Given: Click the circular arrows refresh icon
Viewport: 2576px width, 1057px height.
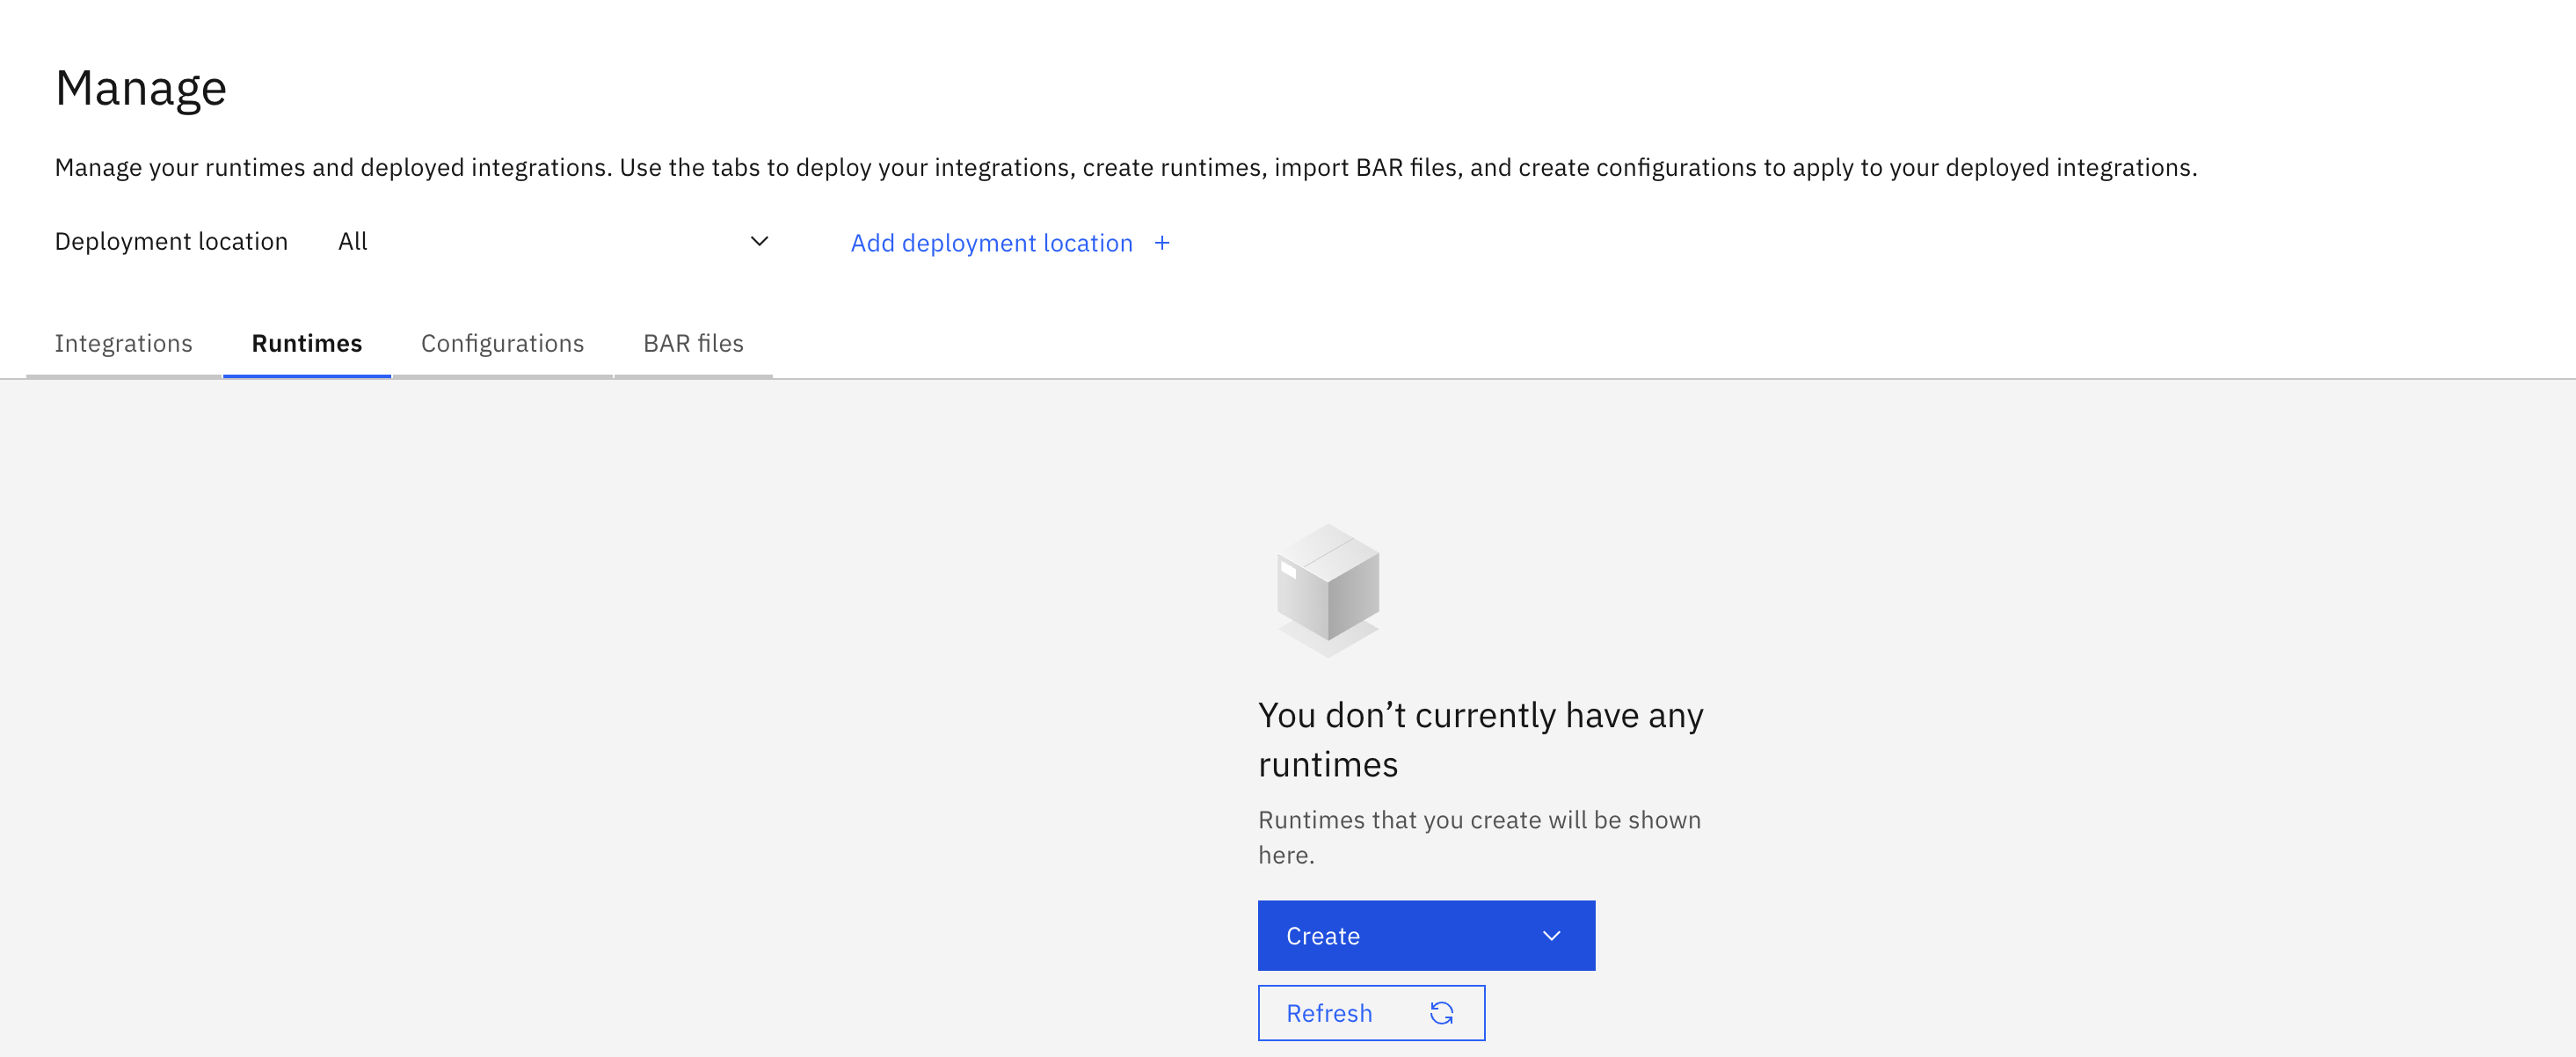Looking at the screenshot, I should (x=1441, y=1013).
